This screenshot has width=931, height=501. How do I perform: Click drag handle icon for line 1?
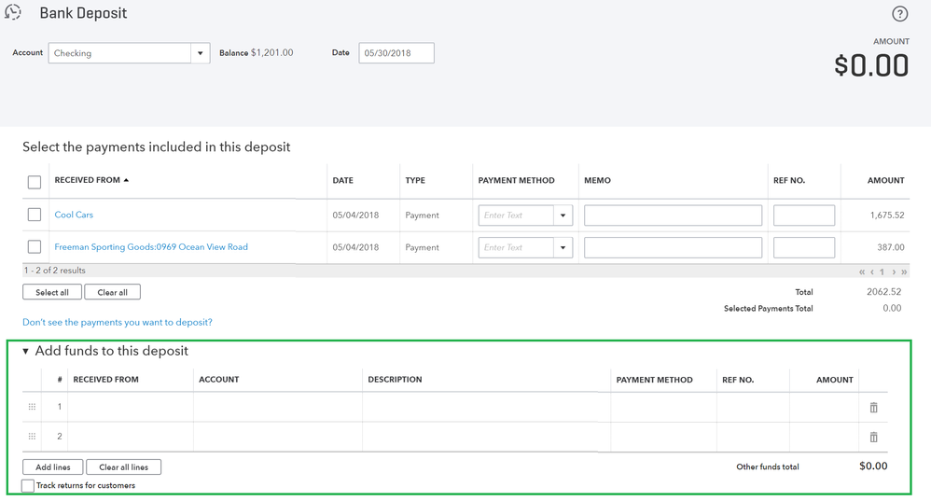click(32, 407)
